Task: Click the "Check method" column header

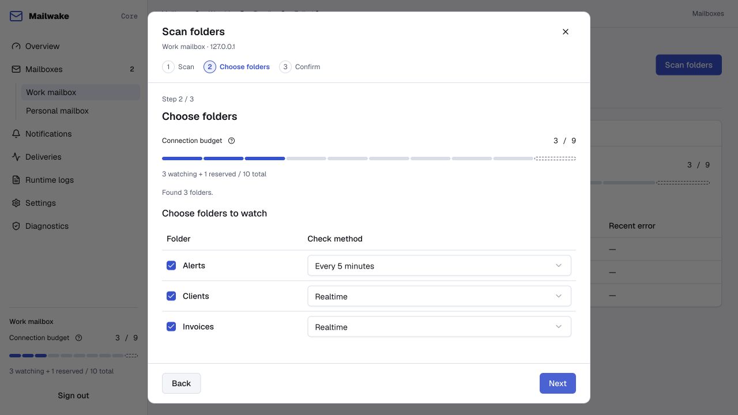Action: click(335, 239)
